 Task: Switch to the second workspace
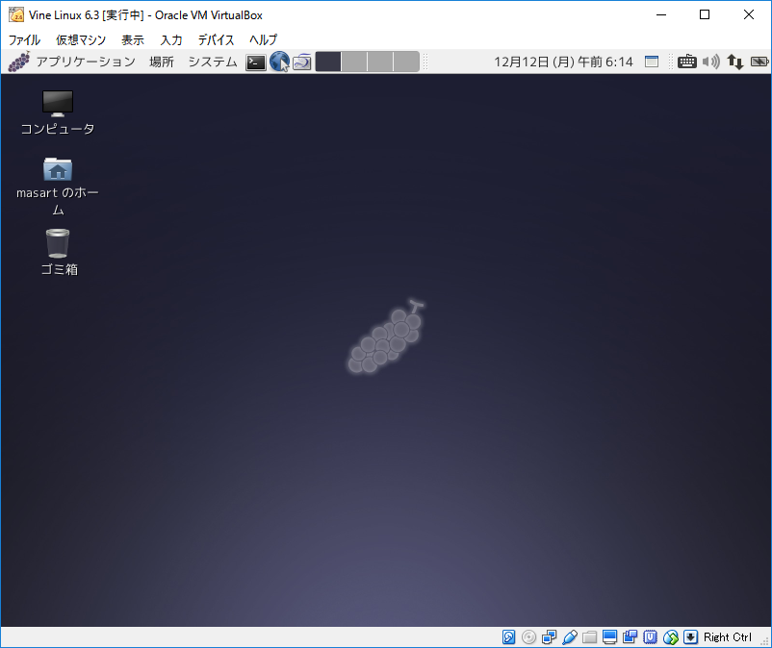355,62
